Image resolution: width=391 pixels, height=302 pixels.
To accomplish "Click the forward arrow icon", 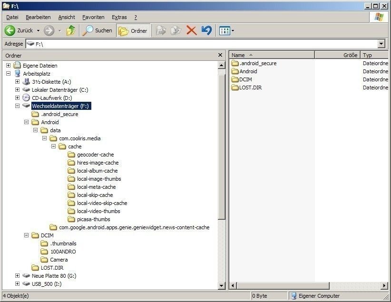I will pos(49,30).
